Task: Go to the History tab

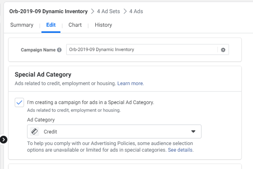Action: click(x=103, y=25)
